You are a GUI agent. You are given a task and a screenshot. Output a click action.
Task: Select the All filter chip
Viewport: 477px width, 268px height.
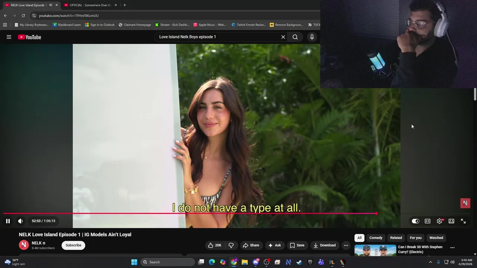pos(359,238)
